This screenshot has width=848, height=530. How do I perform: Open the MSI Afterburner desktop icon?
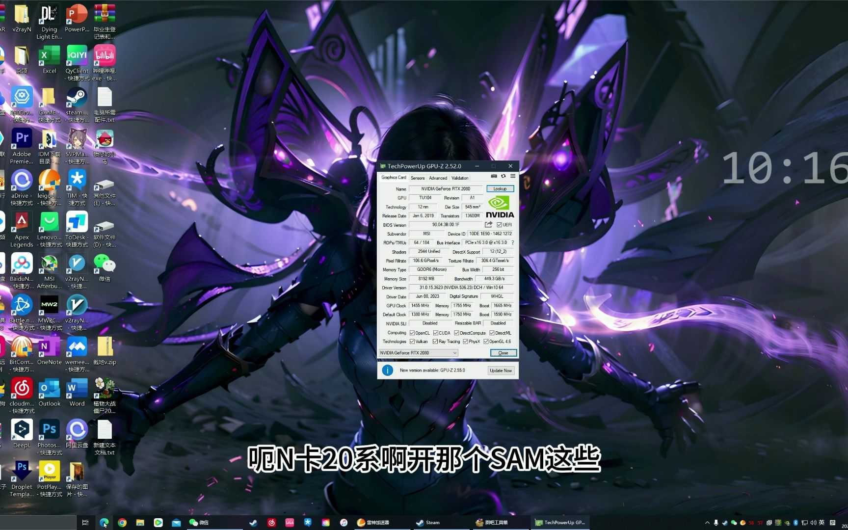pyautogui.click(x=49, y=271)
